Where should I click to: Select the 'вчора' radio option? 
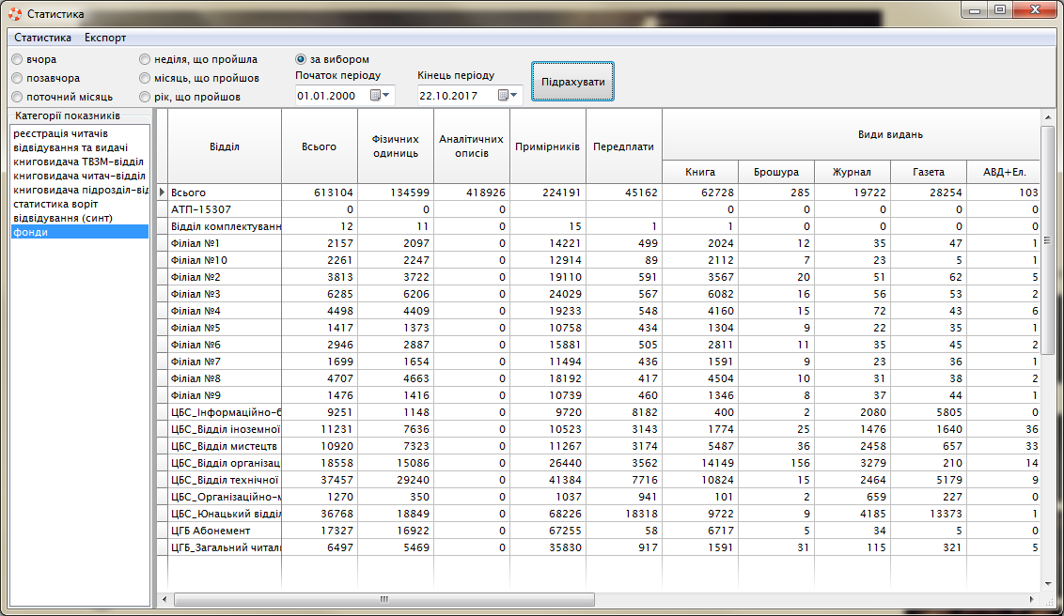point(17,59)
